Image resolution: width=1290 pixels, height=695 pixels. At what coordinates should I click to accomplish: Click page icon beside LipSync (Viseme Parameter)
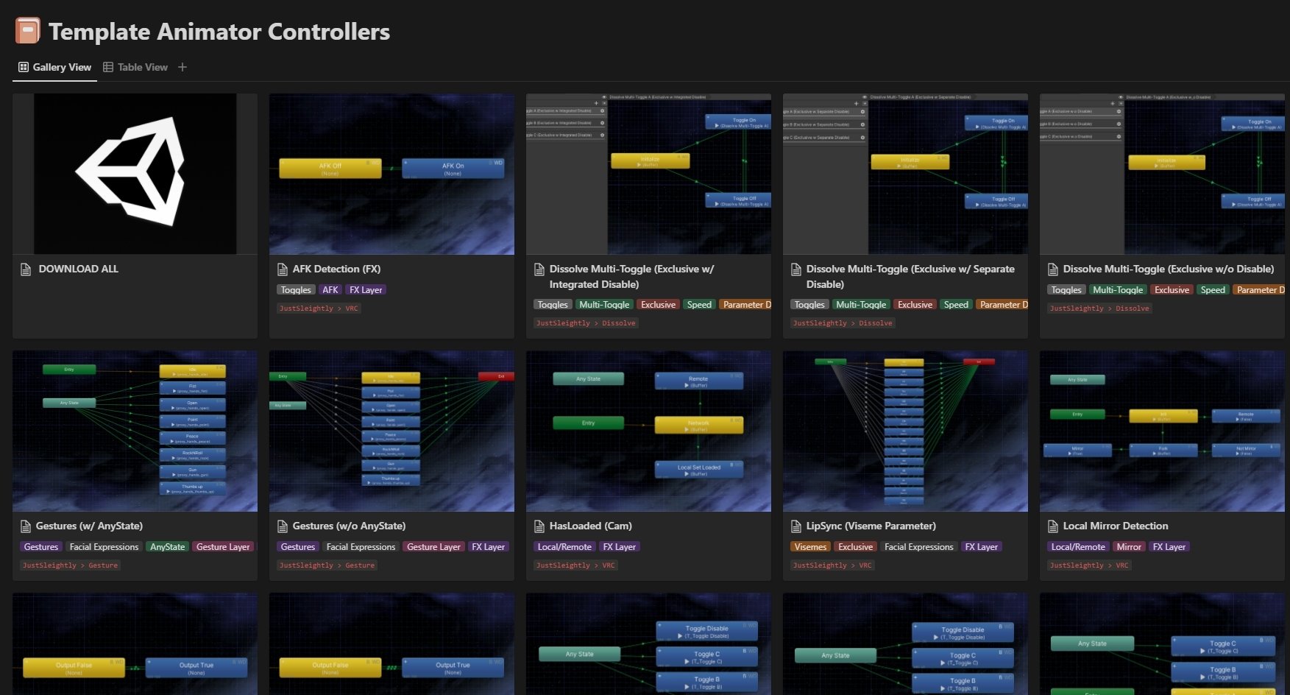click(796, 526)
